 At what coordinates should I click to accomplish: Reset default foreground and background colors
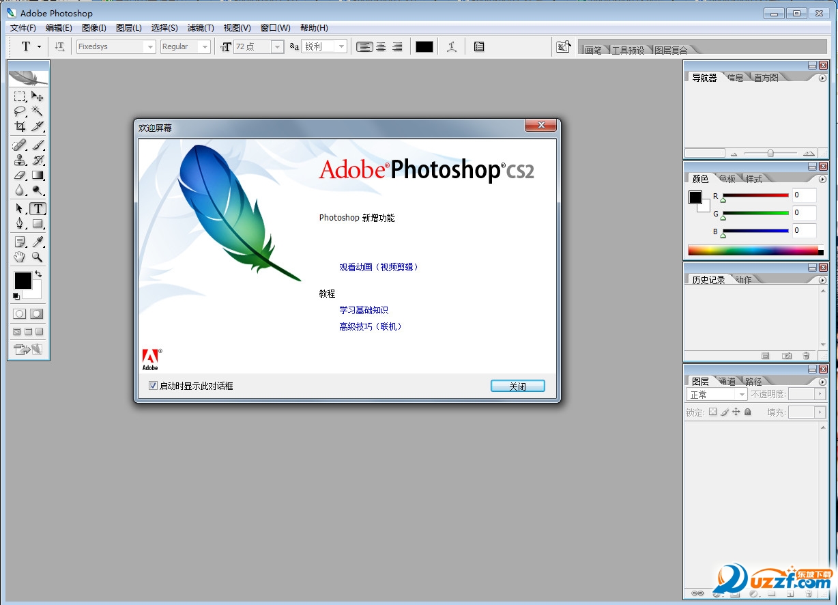point(16,296)
